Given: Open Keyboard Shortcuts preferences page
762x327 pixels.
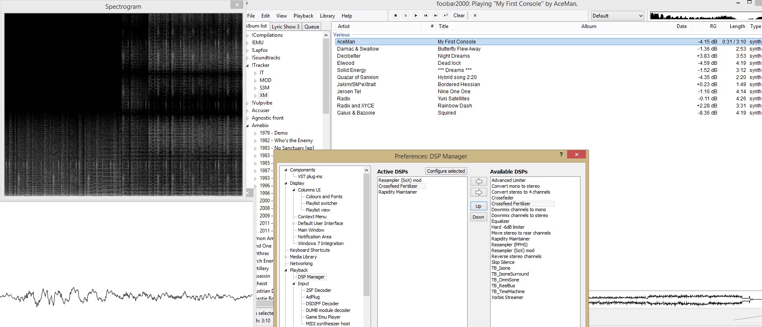Looking at the screenshot, I should click(x=309, y=250).
